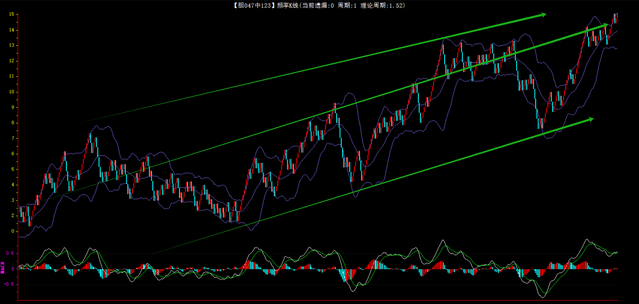Click '理论周期:1.52' in the title
The height and width of the screenshot is (304, 639).
[x=383, y=5]
